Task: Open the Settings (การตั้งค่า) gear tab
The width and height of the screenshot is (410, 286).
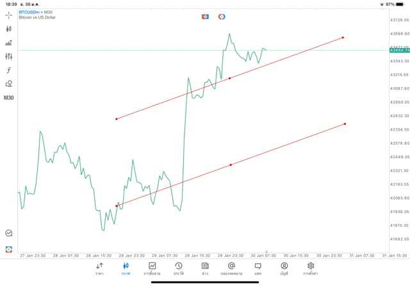Action: coord(311,269)
